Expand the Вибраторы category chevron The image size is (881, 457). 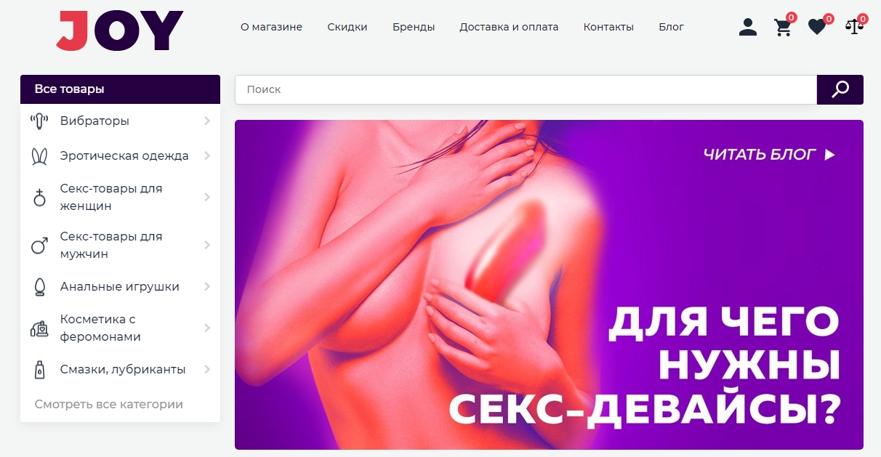(207, 121)
